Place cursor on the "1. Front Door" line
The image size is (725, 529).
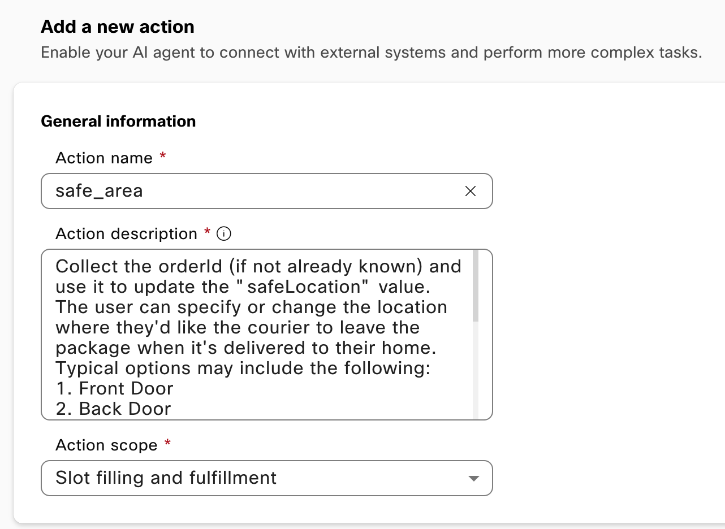pyautogui.click(x=114, y=388)
